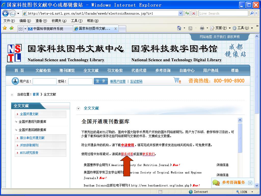Open the 查看(V) menu
The width and height of the screenshot is (261, 196).
pyautogui.click(x=41, y=21)
